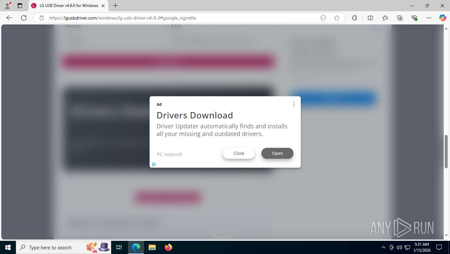Image resolution: width=450 pixels, height=254 pixels.
Task: Show hidden system tray icons
Action: click(x=383, y=247)
